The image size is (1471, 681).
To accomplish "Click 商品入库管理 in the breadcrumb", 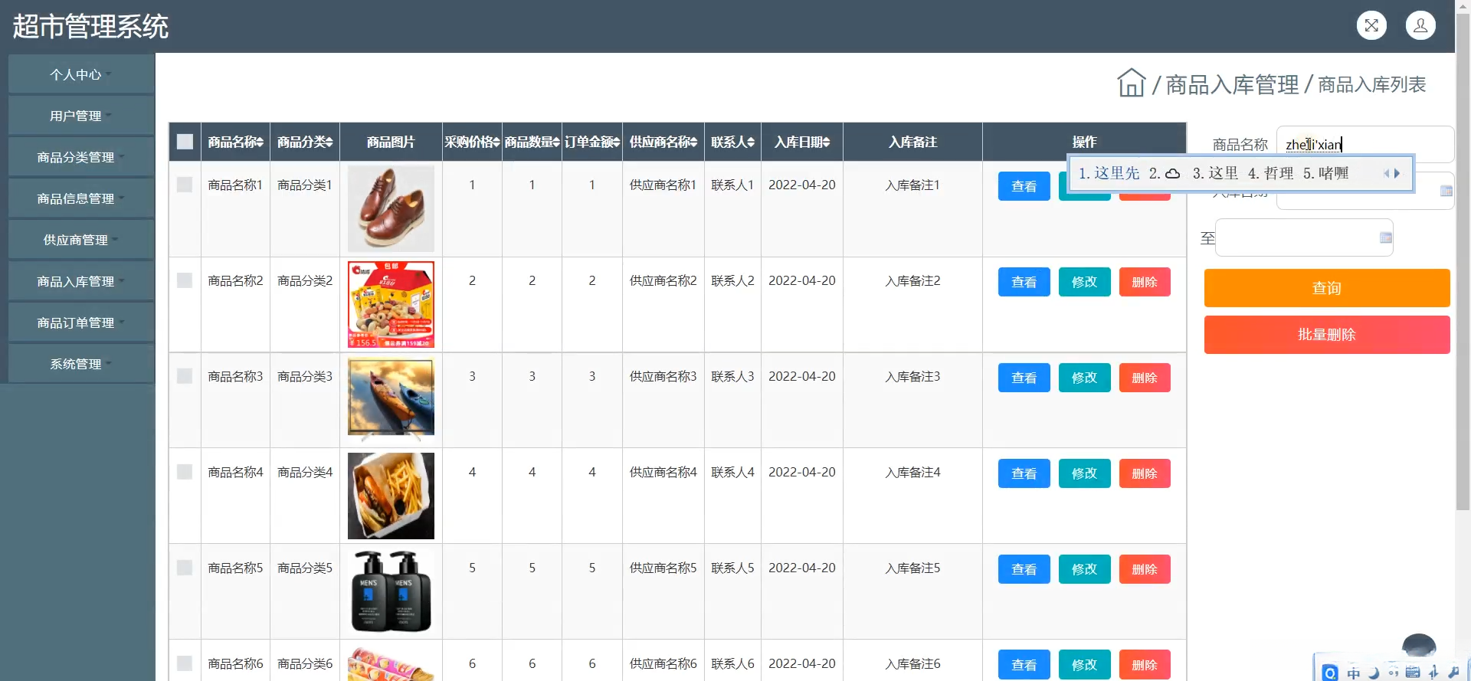I will click(x=1232, y=84).
